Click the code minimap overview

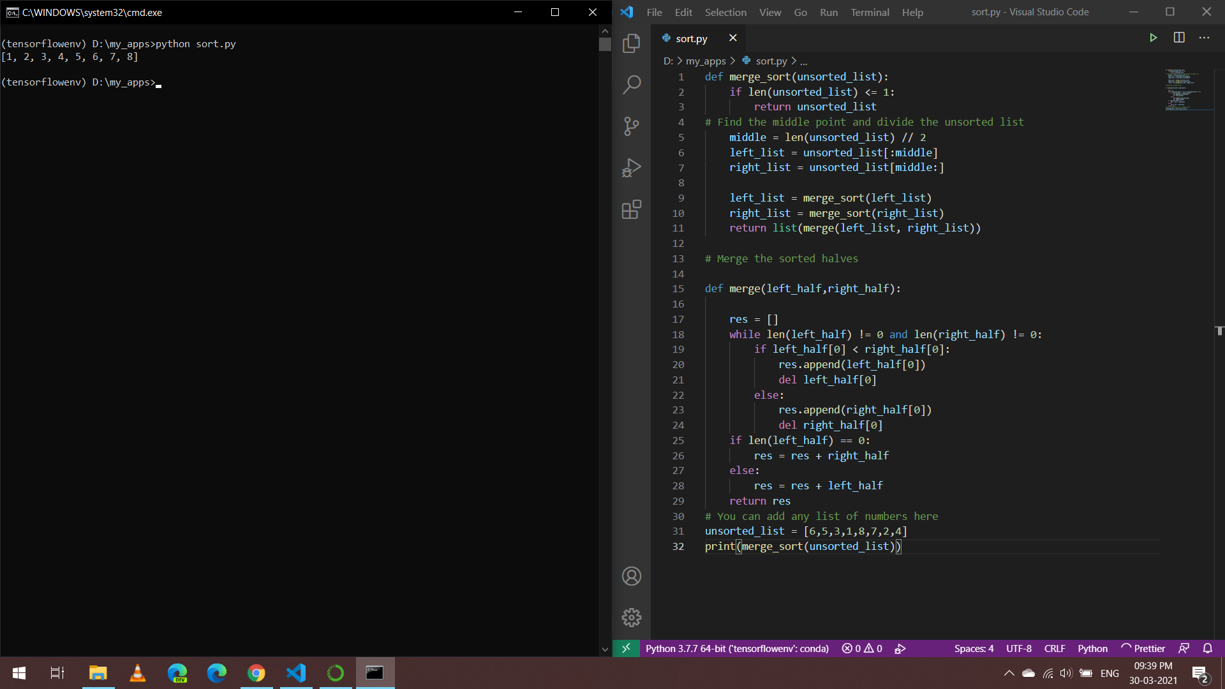point(1188,89)
